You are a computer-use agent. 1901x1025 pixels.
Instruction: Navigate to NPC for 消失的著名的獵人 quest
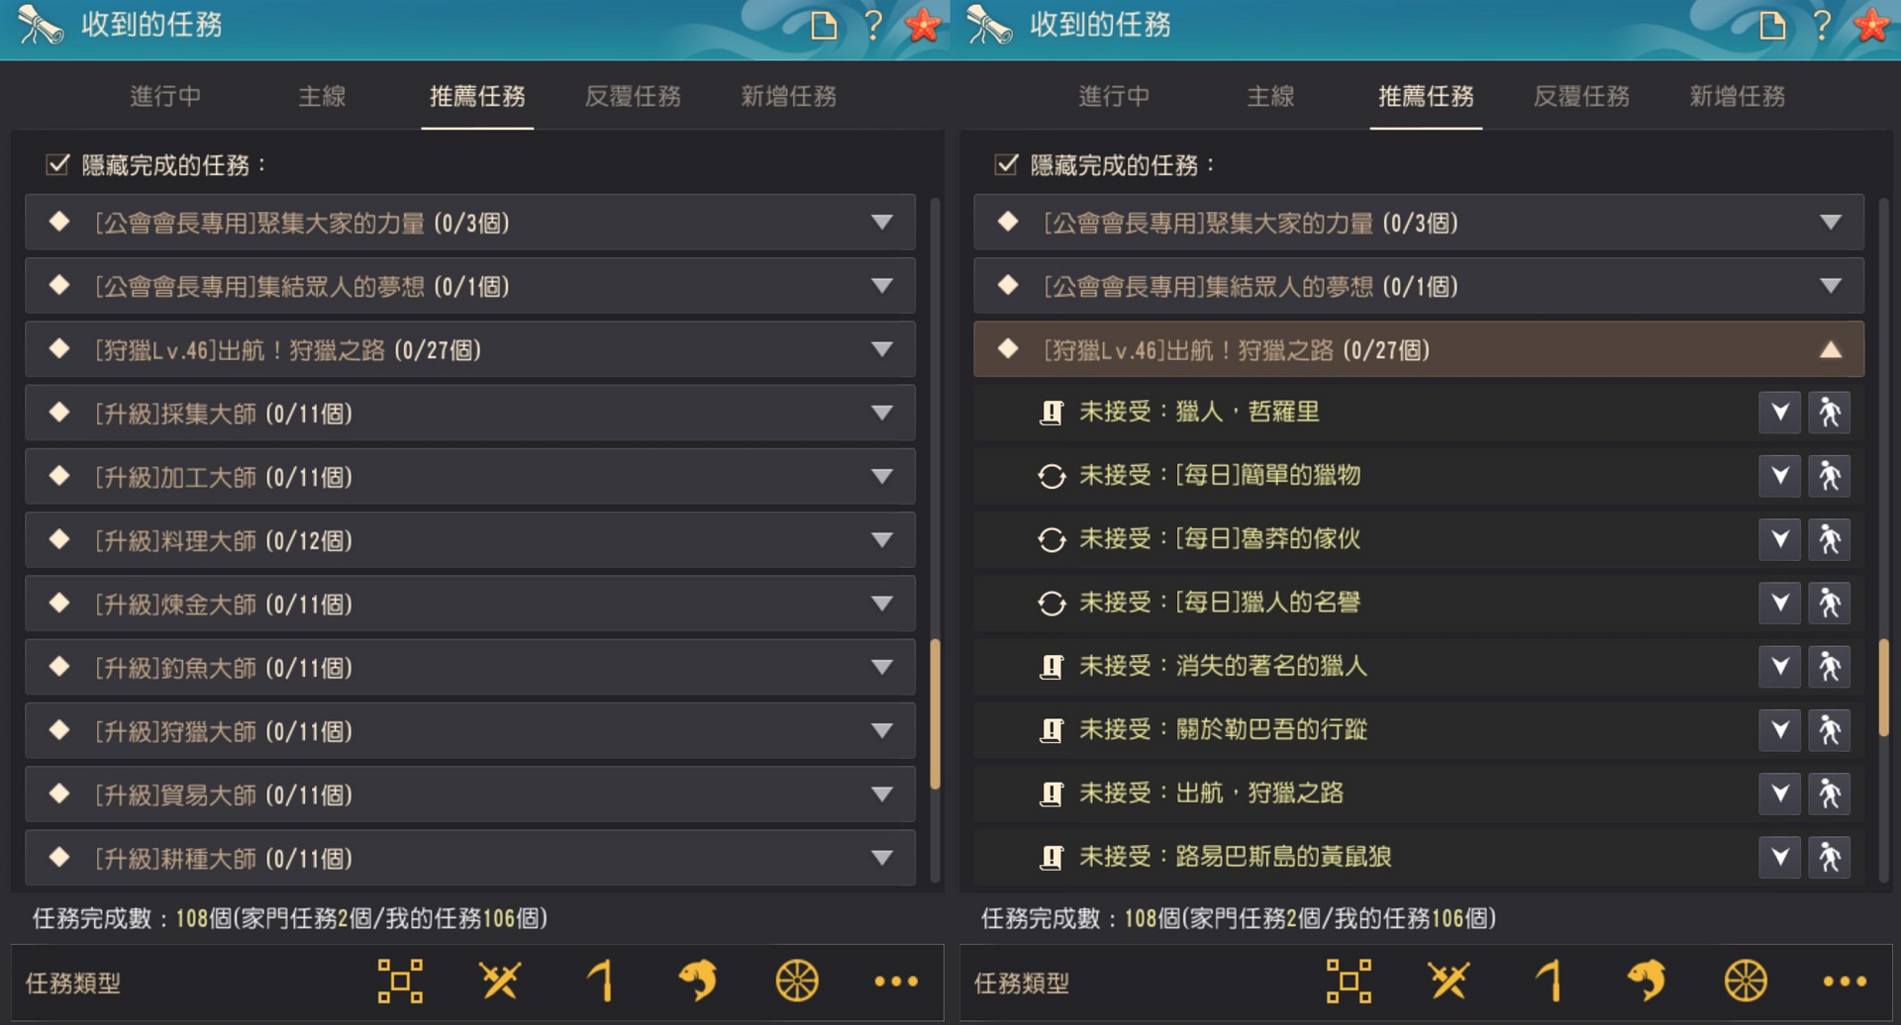(1830, 667)
